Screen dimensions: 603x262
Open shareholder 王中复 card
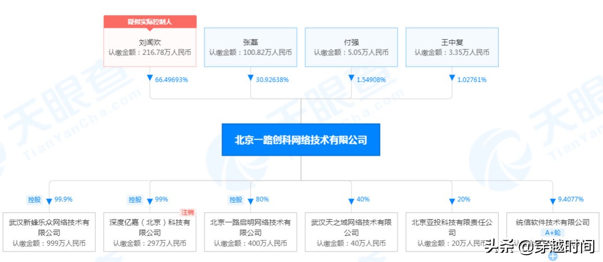(x=452, y=47)
